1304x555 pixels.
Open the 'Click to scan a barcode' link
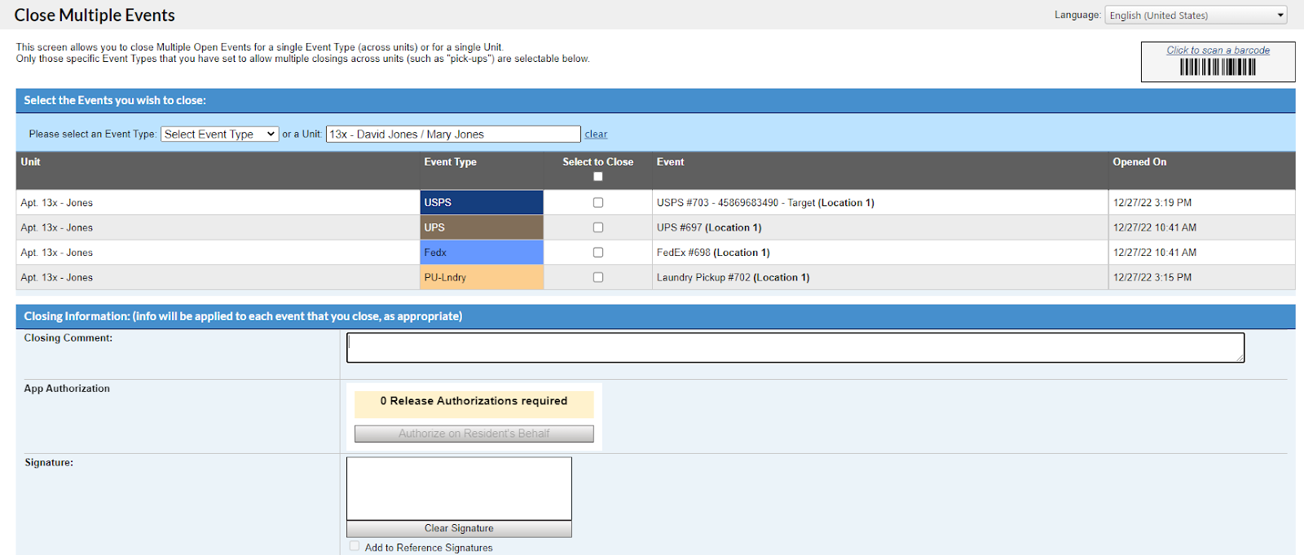point(1218,51)
